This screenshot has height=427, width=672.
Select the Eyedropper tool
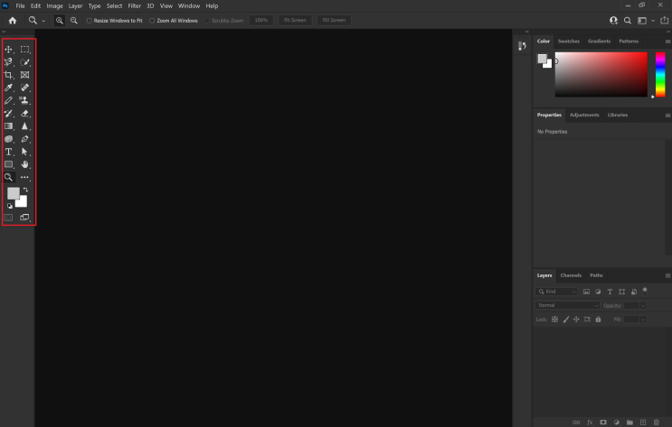[8, 88]
